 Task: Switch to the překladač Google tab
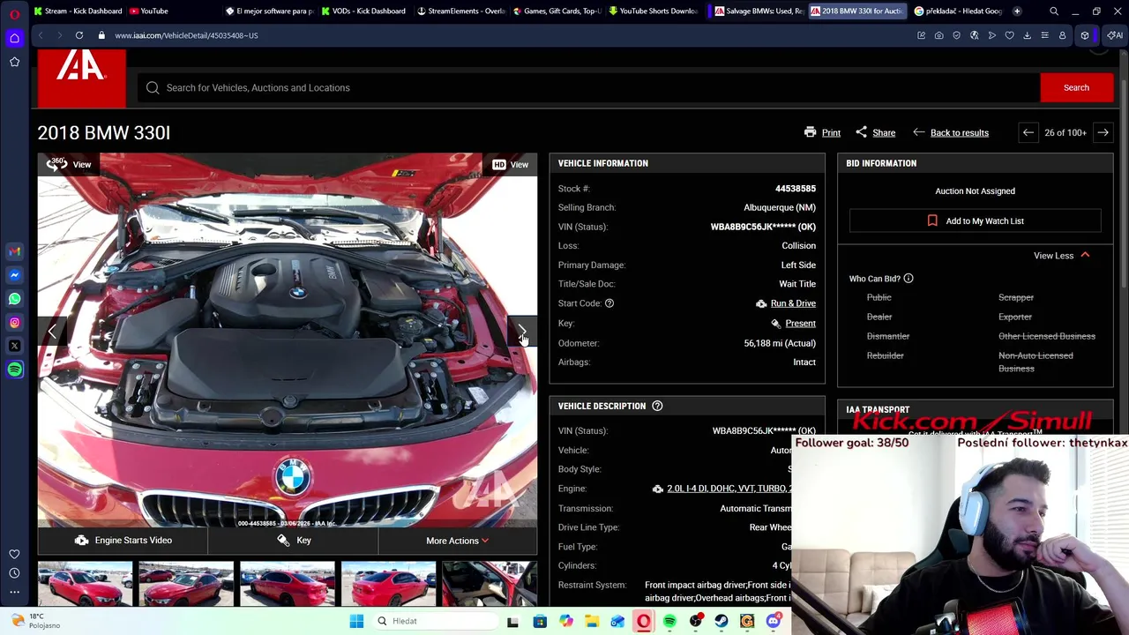pos(957,11)
